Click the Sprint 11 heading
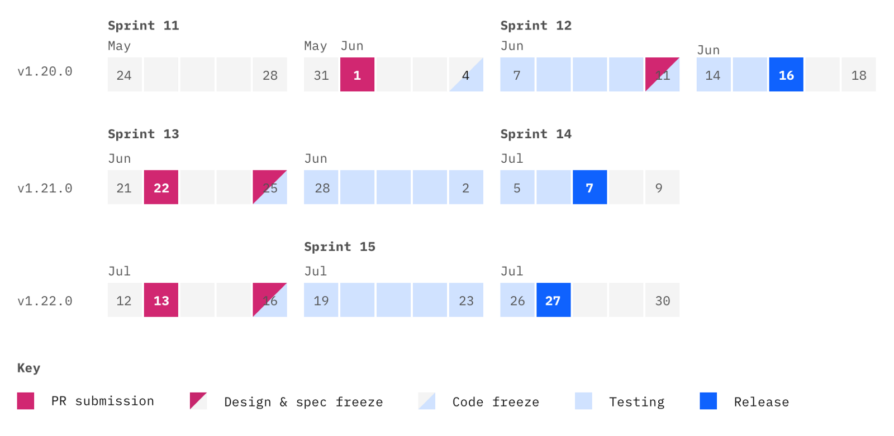 (x=144, y=26)
